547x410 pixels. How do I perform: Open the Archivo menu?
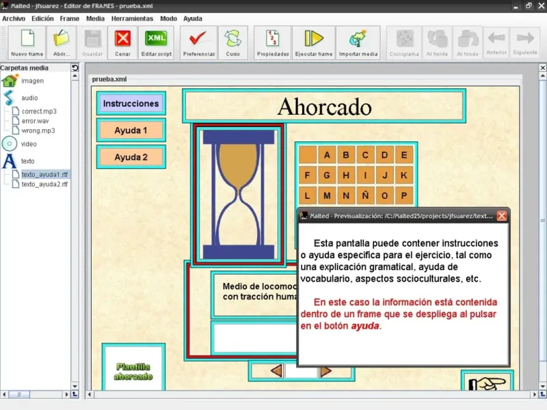click(x=14, y=18)
